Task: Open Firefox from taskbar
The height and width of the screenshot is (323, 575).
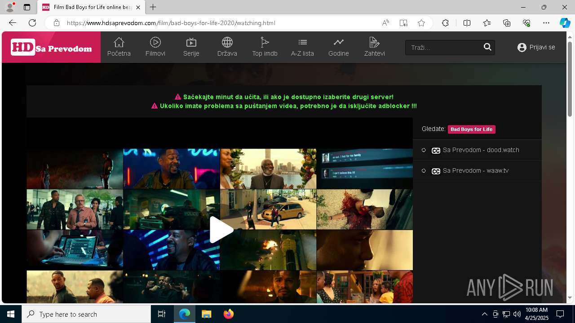Action: pyautogui.click(x=228, y=314)
